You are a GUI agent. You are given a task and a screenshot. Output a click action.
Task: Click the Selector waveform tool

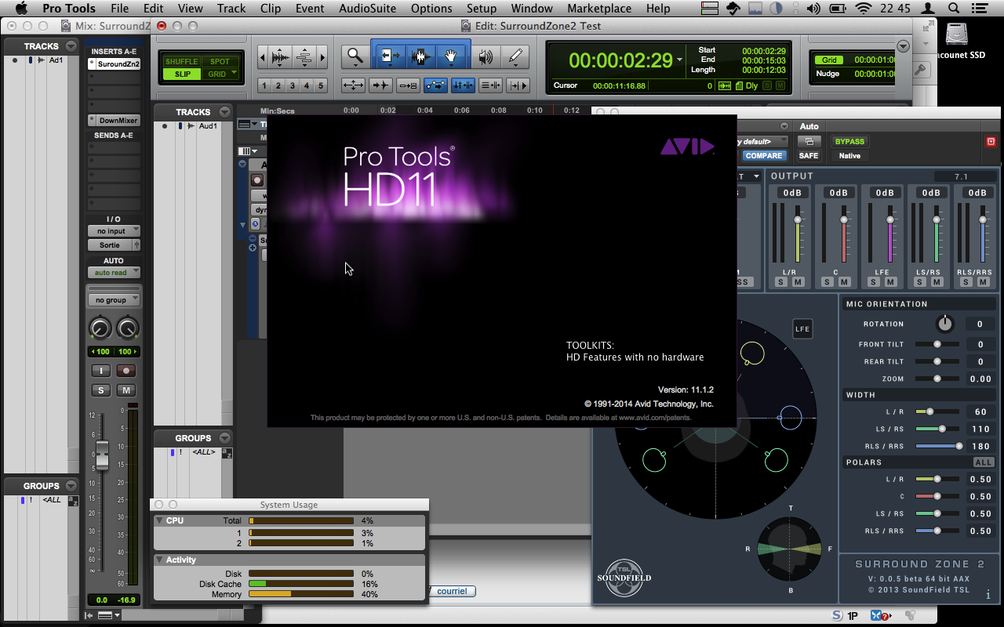420,56
